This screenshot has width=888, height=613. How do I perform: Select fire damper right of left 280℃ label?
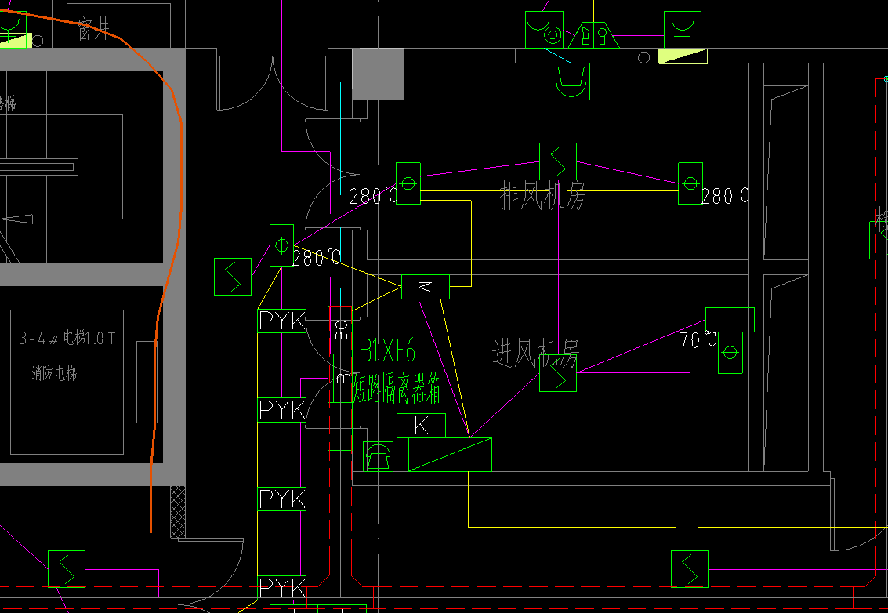(408, 183)
